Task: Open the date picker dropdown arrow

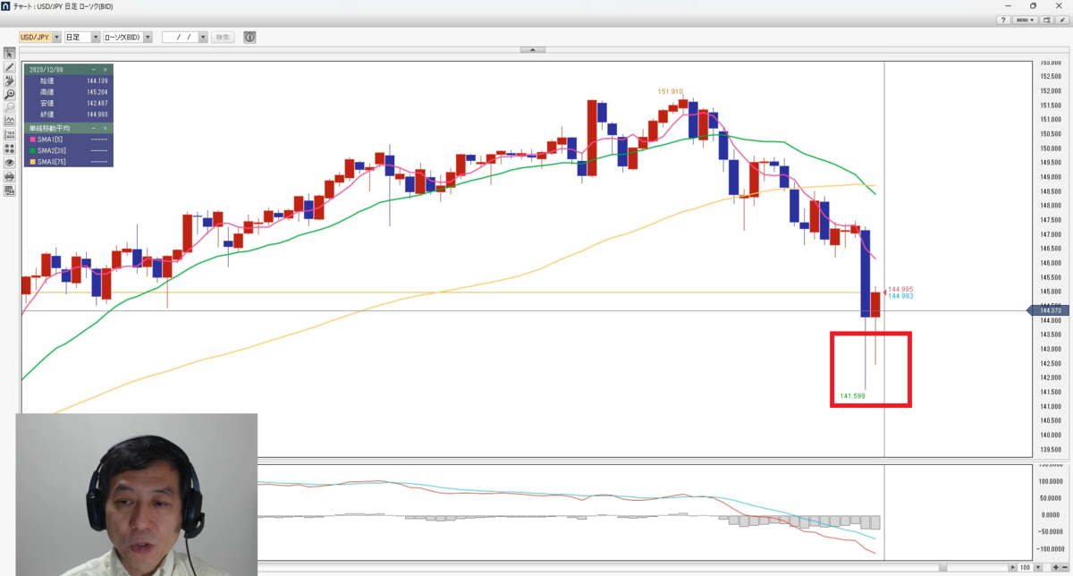Action: (x=203, y=38)
